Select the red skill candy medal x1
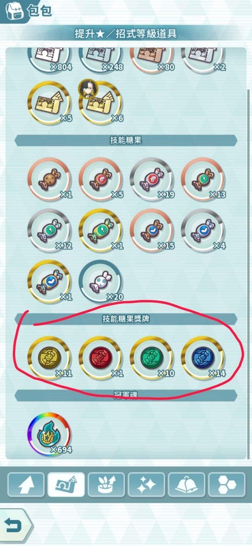Image resolution: width=252 pixels, height=546 pixels. [100, 358]
